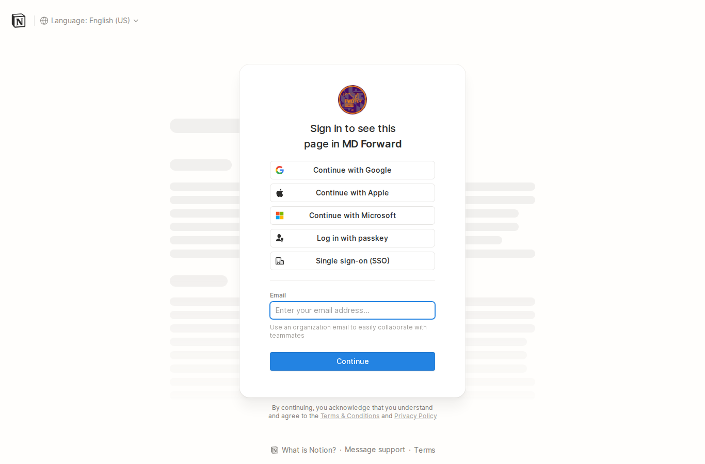Open the Terms & Conditions link
Screen dimensions: 705x464
coord(350,416)
